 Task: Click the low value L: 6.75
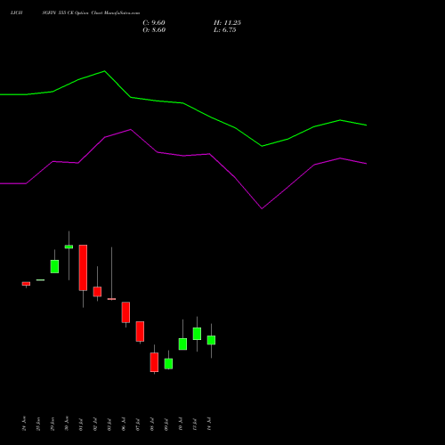click(x=225, y=30)
